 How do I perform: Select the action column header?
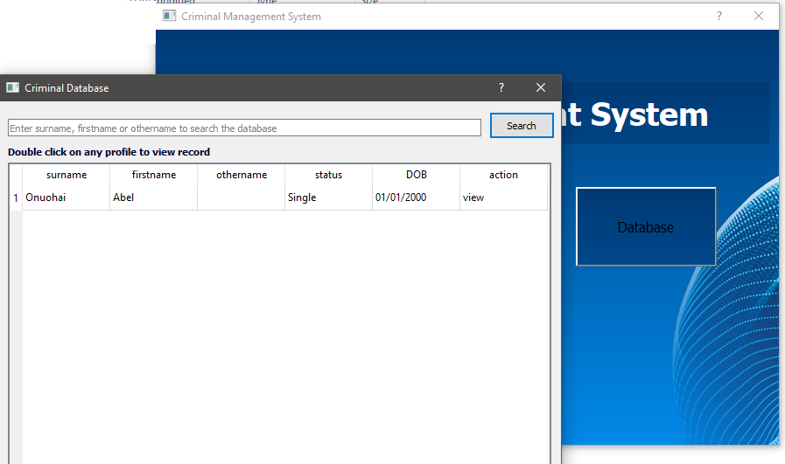coord(503,175)
